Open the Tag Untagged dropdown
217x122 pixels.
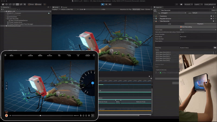(x=173, y=13)
